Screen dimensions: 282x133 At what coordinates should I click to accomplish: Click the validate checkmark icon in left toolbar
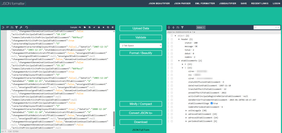(x=94, y=27)
